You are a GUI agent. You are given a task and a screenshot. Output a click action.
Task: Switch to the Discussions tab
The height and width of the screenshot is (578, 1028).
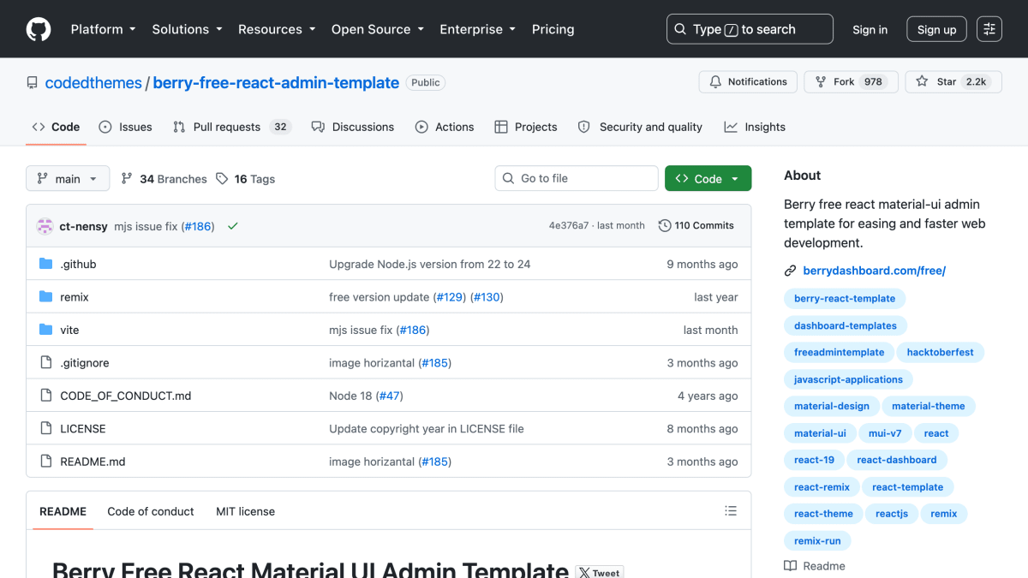pos(353,127)
